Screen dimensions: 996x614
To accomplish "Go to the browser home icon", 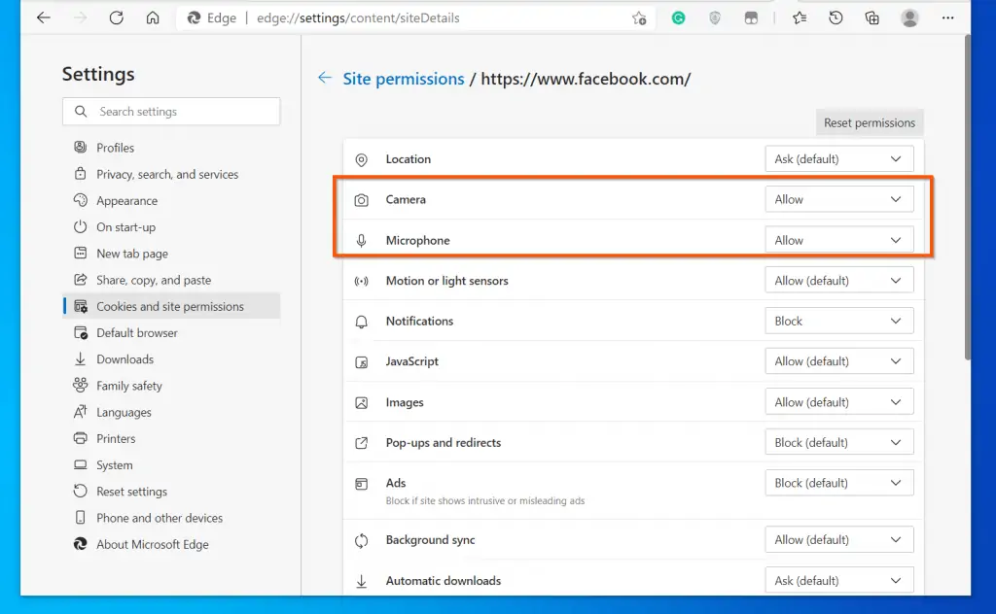I will [x=153, y=17].
